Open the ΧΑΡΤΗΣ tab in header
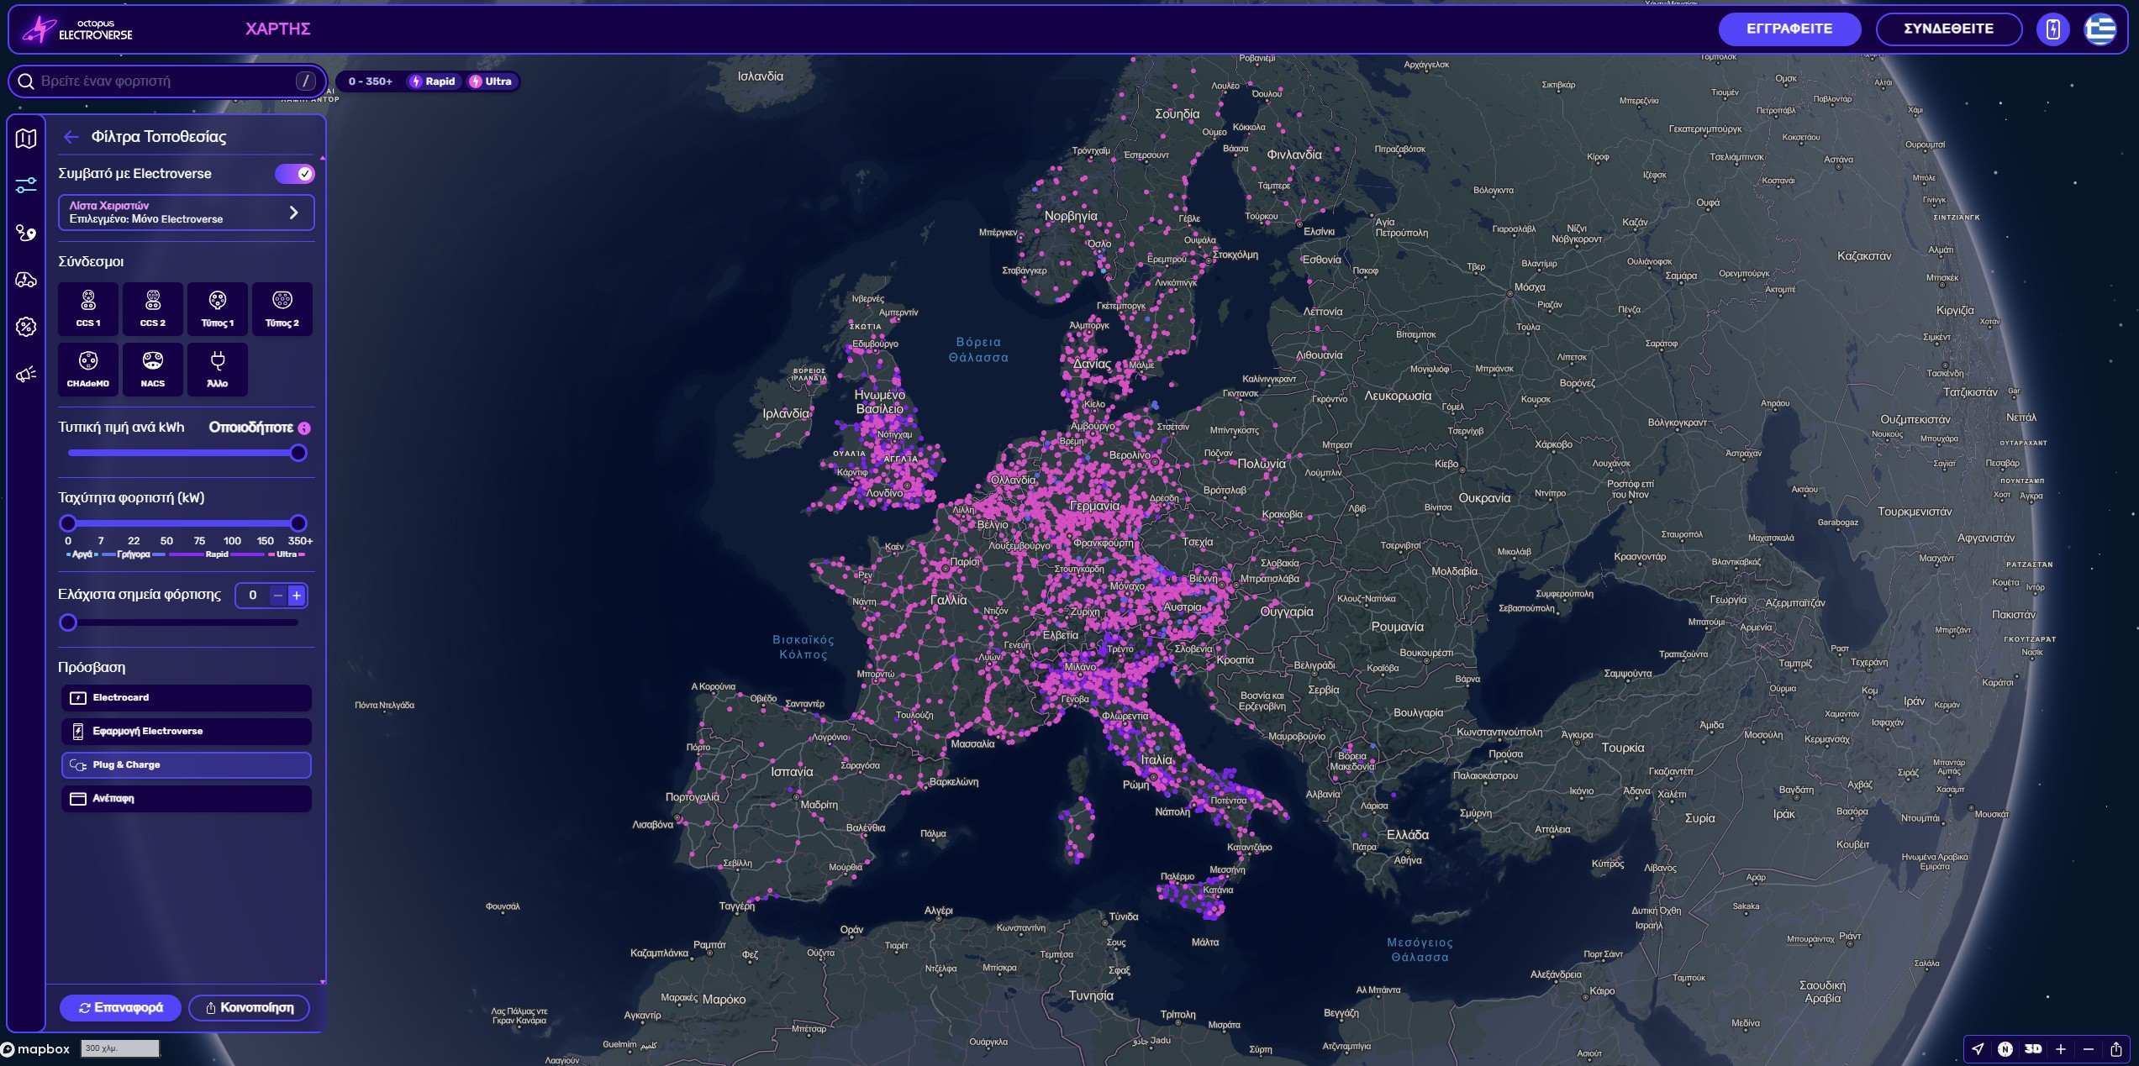Image resolution: width=2139 pixels, height=1066 pixels. tap(278, 29)
